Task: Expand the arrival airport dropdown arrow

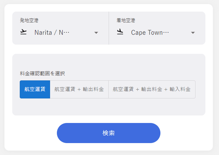Action: tap(193, 33)
